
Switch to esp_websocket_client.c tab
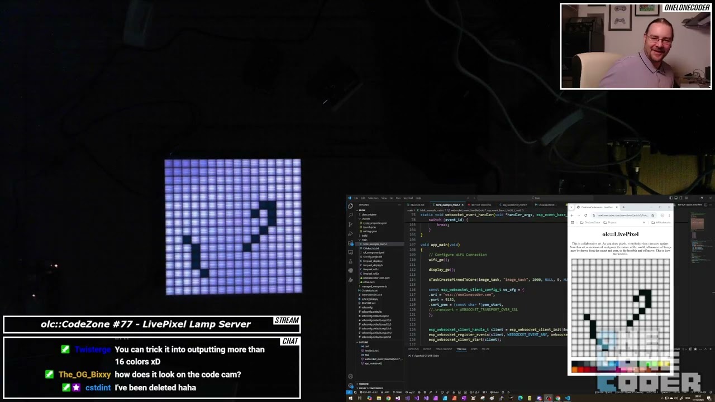coord(513,205)
